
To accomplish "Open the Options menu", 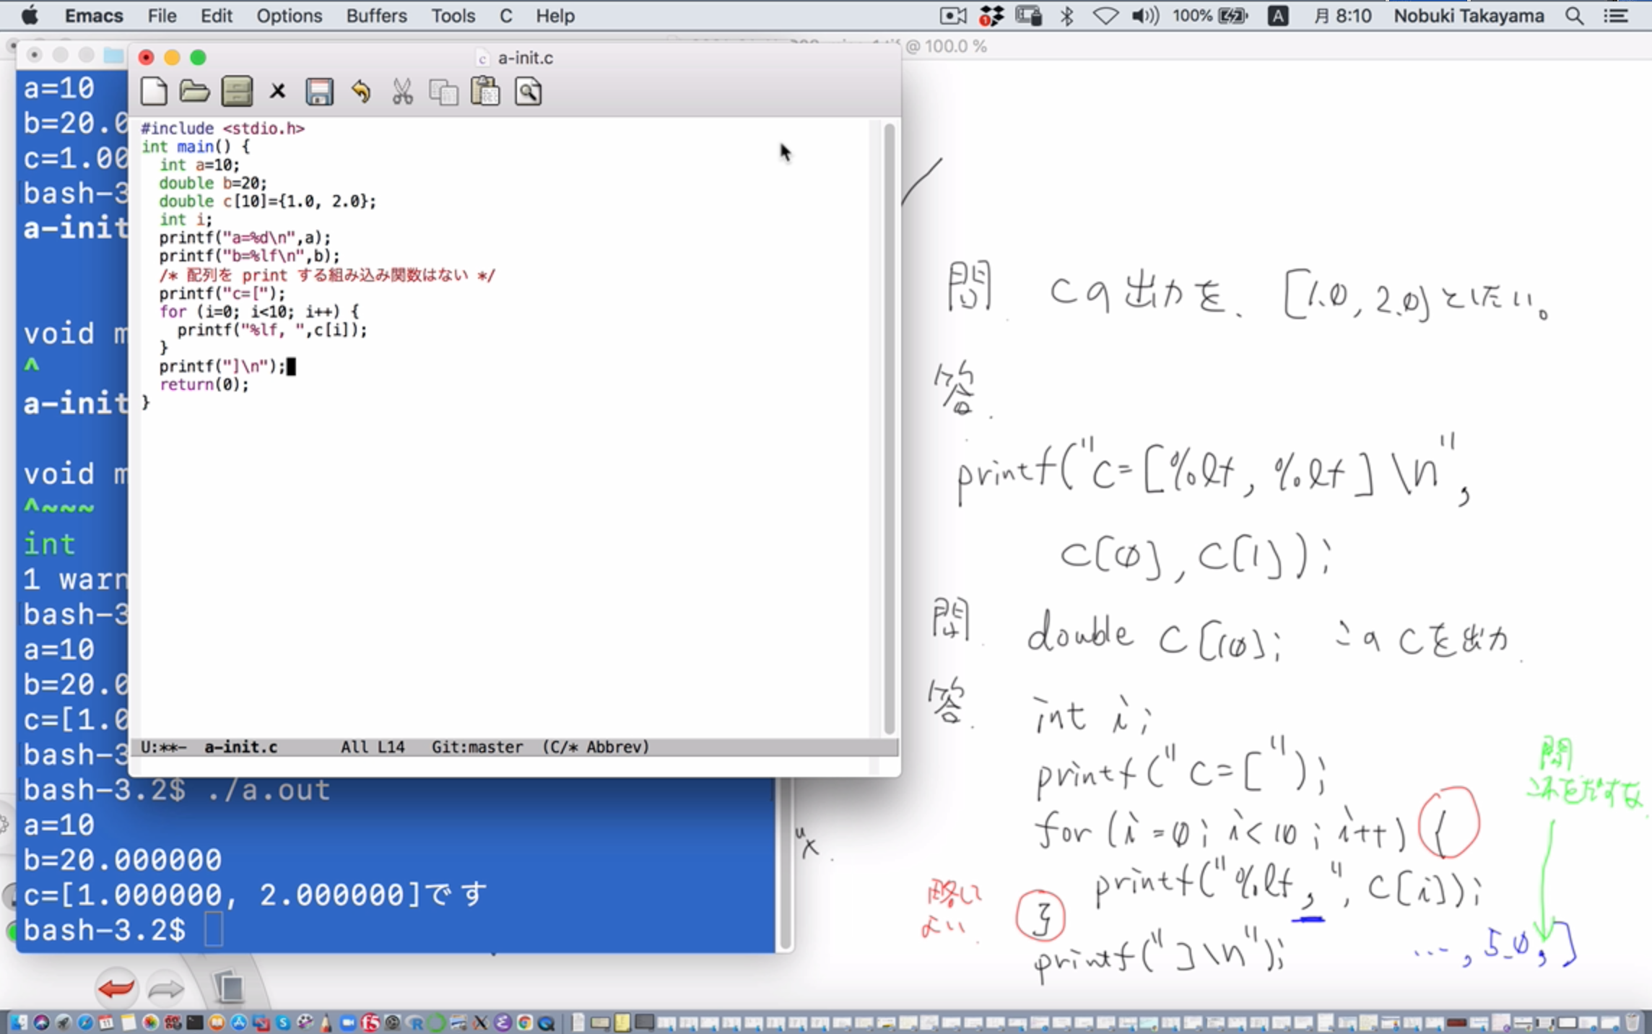I will (x=290, y=15).
